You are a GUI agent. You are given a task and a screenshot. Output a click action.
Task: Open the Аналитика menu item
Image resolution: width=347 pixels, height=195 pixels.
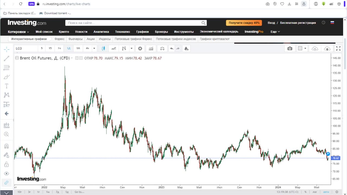pyautogui.click(x=101, y=32)
